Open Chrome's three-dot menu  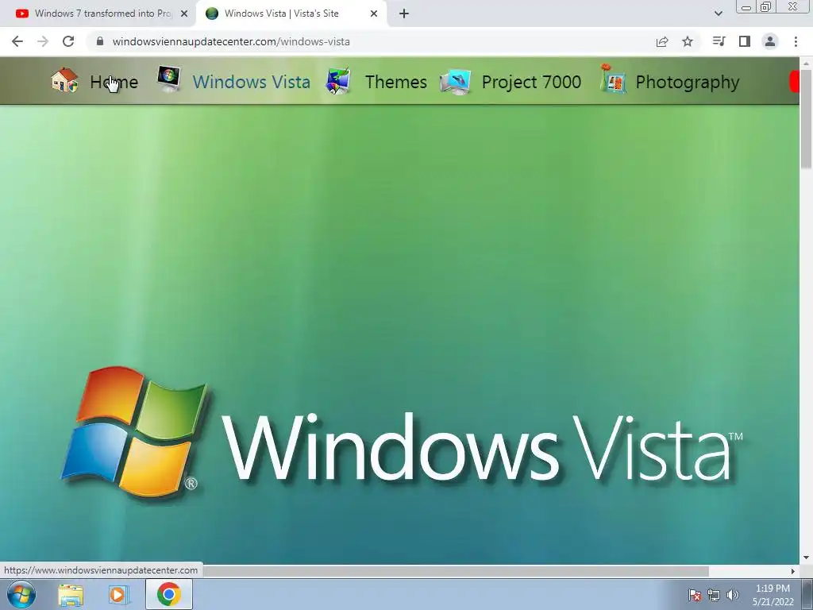(x=796, y=41)
